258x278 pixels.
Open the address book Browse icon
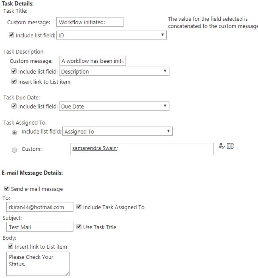(x=230, y=146)
